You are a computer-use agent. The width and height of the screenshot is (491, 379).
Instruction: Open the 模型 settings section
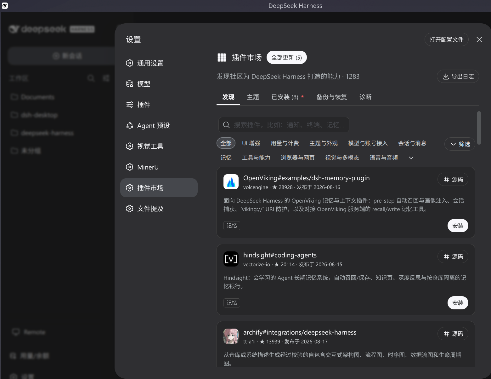(159, 84)
